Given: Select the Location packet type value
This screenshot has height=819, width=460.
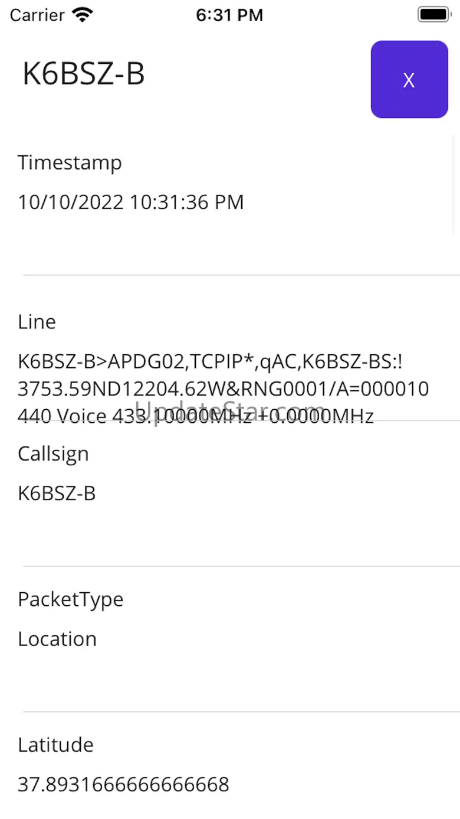Looking at the screenshot, I should 57,639.
